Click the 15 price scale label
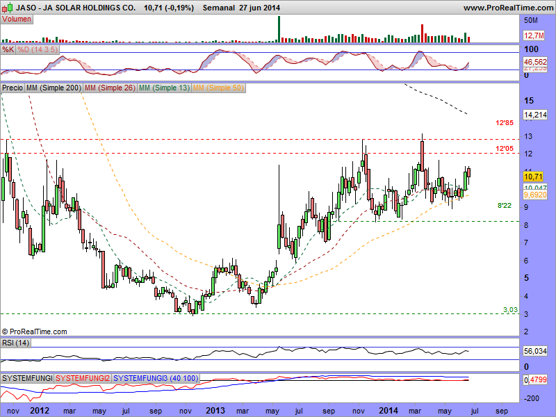 (x=529, y=101)
